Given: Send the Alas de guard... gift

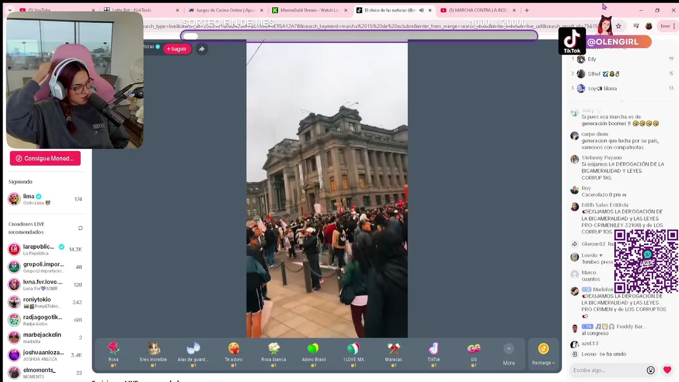Looking at the screenshot, I should [193, 354].
